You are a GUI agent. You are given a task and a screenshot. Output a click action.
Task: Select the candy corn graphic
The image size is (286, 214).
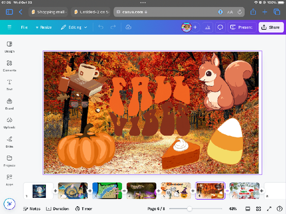(225, 141)
